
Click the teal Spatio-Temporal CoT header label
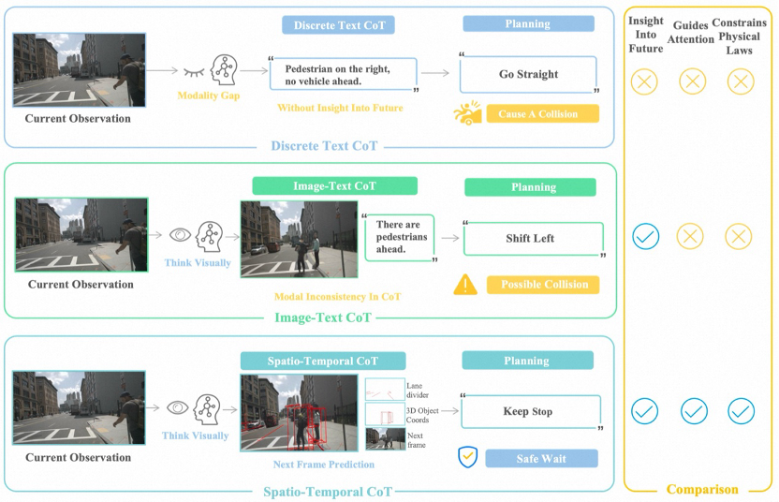click(323, 361)
